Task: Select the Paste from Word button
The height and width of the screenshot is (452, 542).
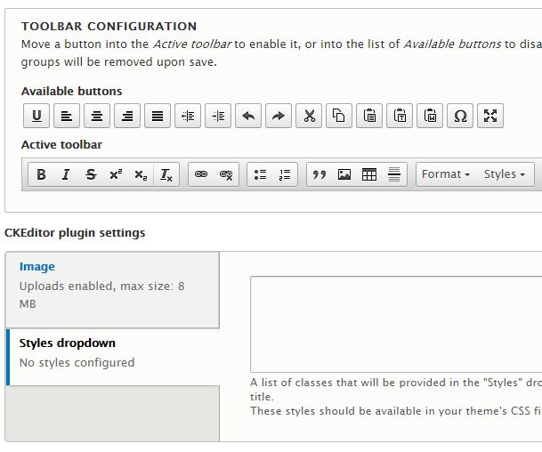Action: (x=430, y=116)
